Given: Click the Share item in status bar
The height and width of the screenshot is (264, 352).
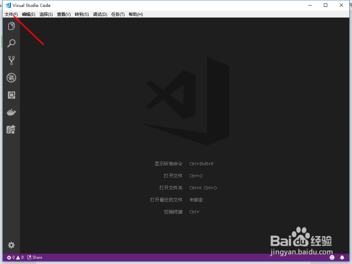Looking at the screenshot, I should pyautogui.click(x=35, y=257).
